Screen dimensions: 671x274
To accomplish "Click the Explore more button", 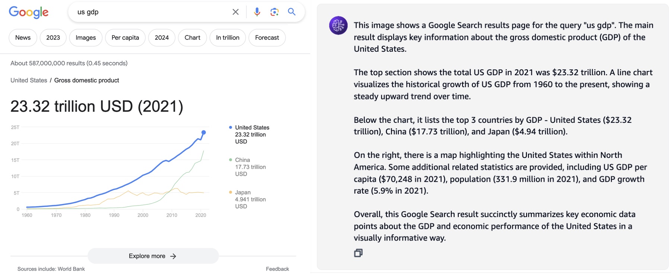I will [153, 256].
